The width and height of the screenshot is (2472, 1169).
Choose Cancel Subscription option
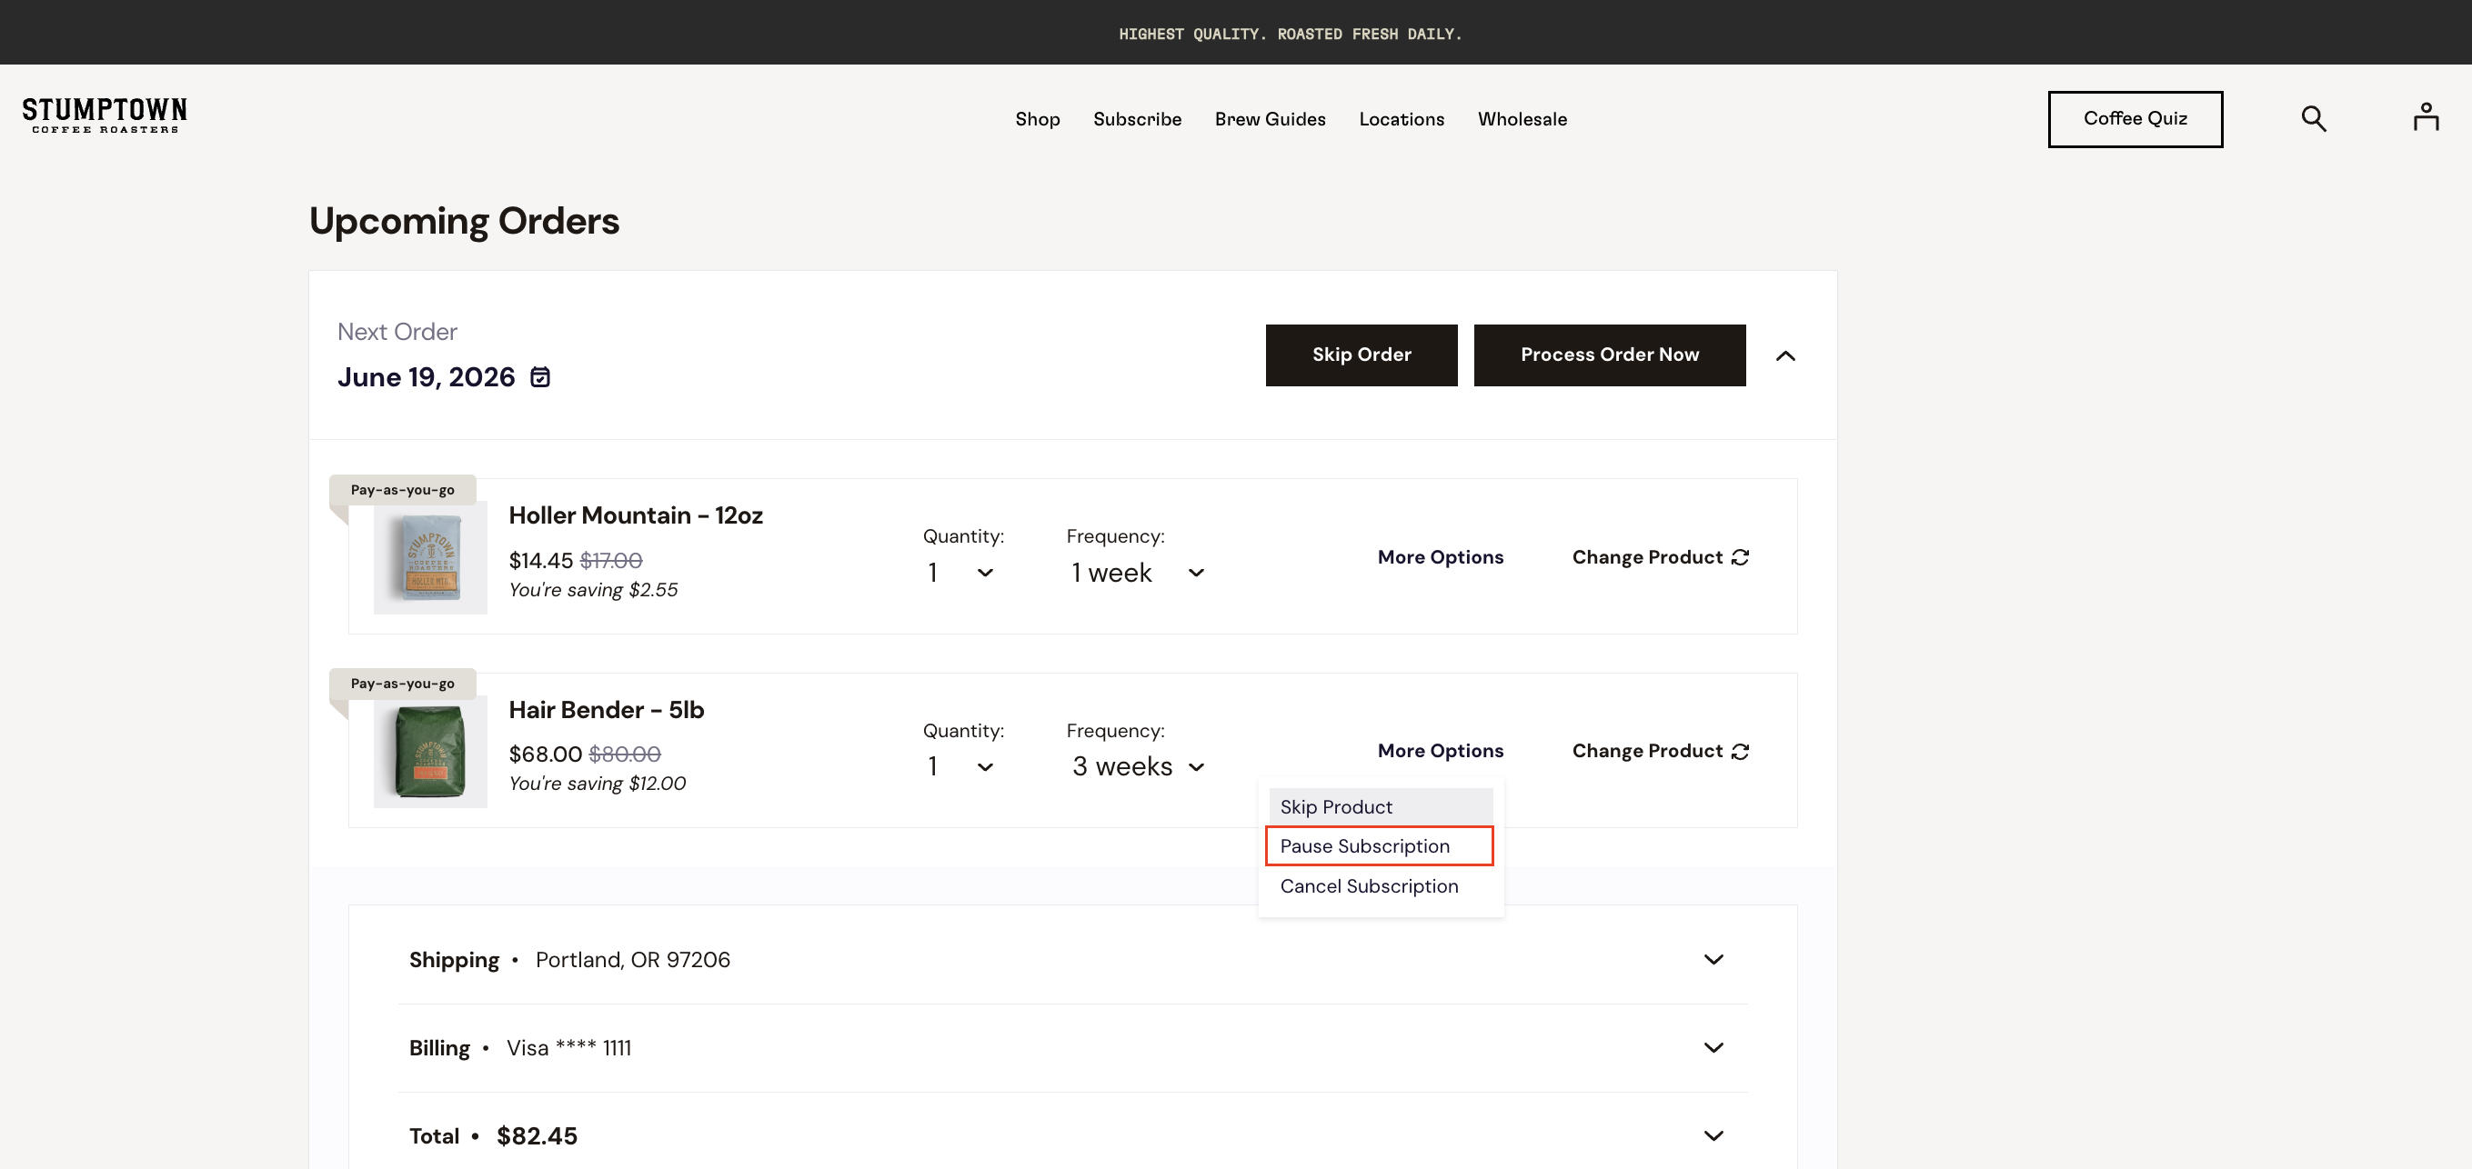click(x=1380, y=886)
